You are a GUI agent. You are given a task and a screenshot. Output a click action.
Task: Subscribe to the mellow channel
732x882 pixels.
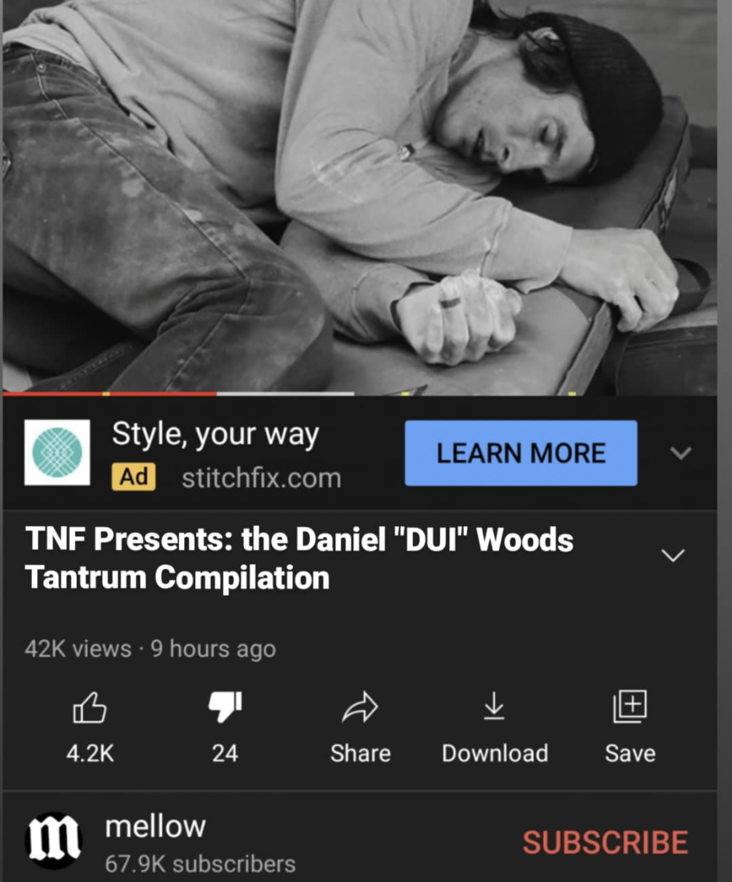tap(605, 842)
